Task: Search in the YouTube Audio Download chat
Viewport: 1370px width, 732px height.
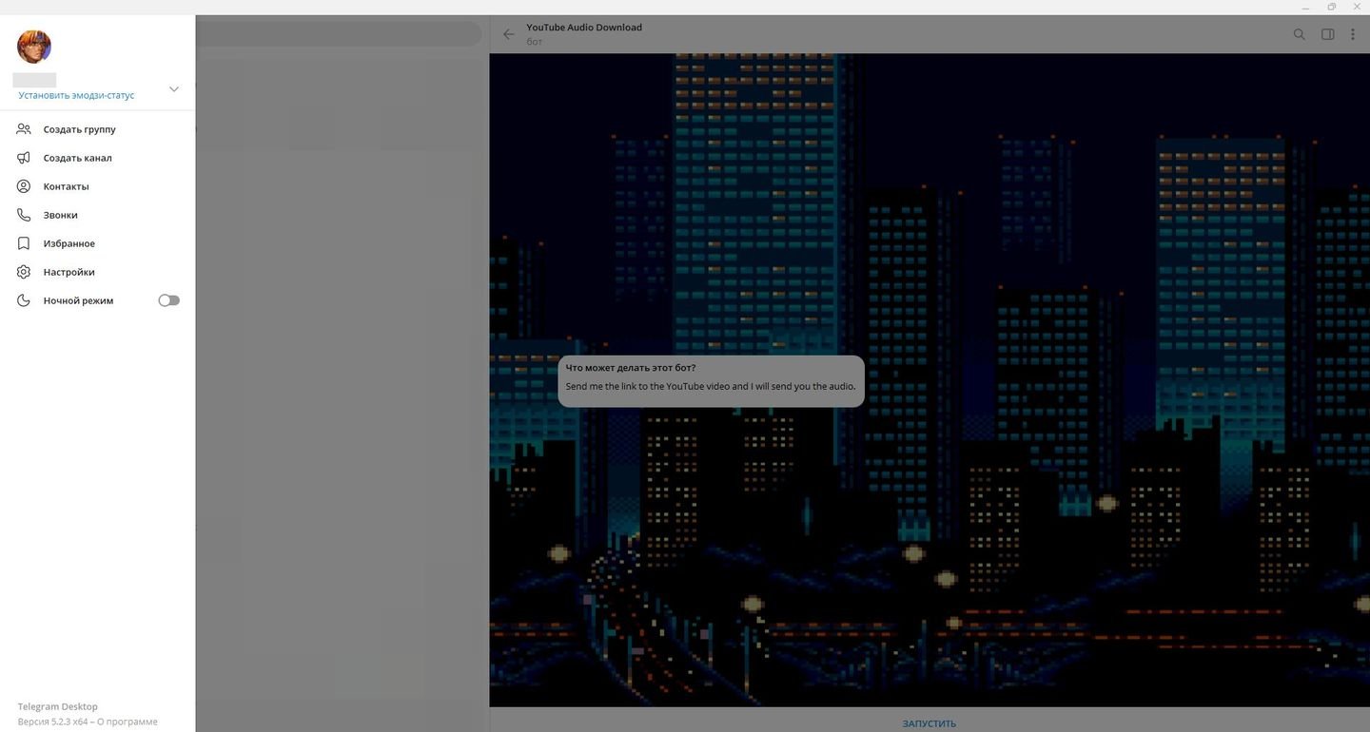Action: point(1299,34)
